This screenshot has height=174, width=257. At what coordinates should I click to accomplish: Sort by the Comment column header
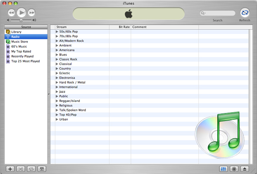tap(164, 27)
